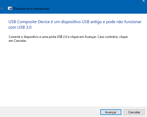Click the 'em Cancelar.' text line

(18, 41)
